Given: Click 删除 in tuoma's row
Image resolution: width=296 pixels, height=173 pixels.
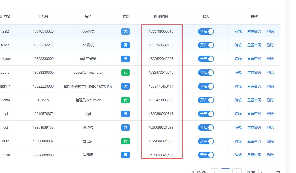Looking at the screenshot, I should pos(270,100).
